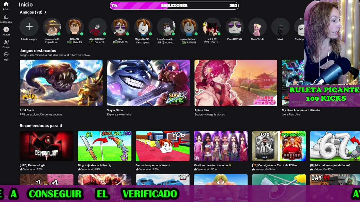Open friend MamiTeddi's avatar
This screenshot has height=202, width=360.
(257, 27)
